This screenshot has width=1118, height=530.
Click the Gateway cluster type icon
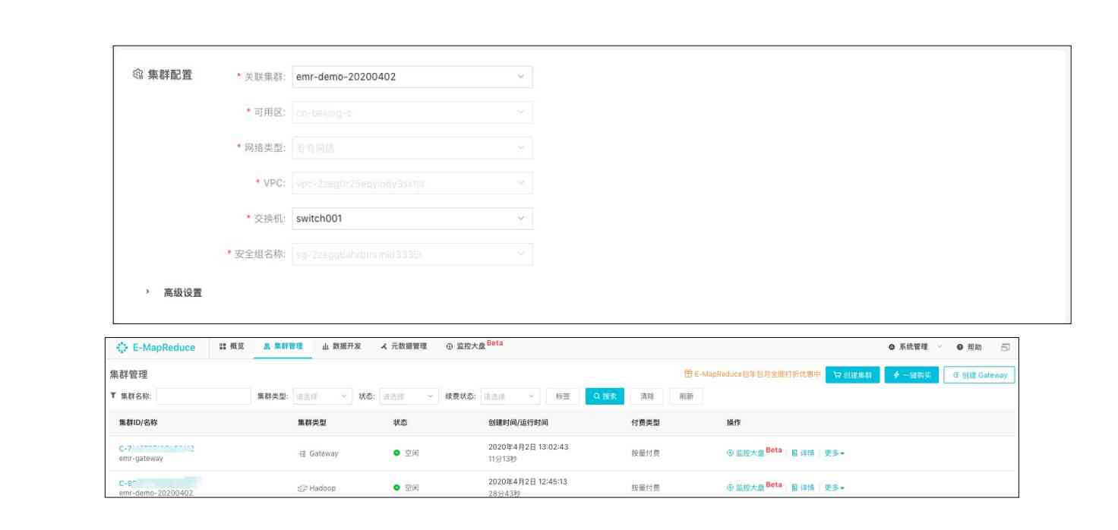(x=302, y=453)
